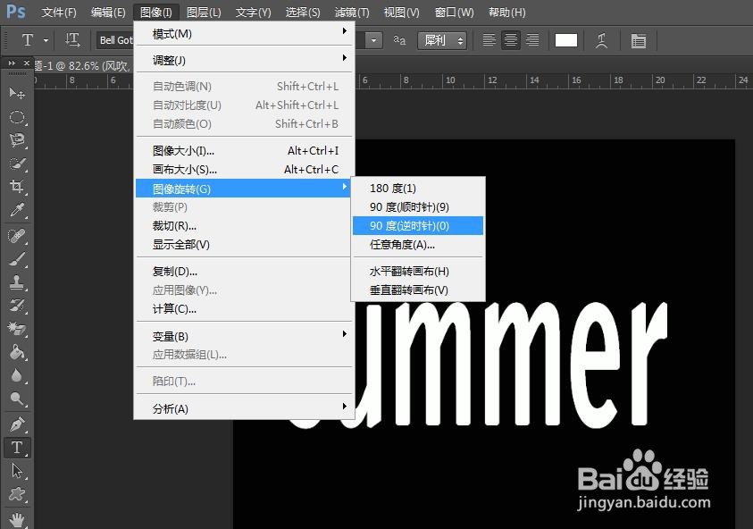Open the 视图(V) menu
753x529 pixels.
(401, 12)
